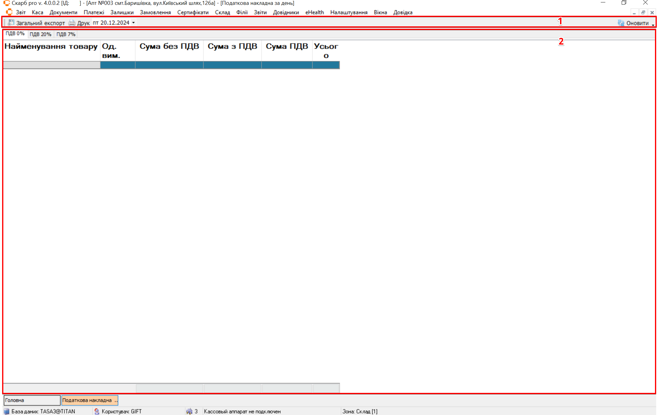Click the Оновити refresh icon

pos(621,23)
